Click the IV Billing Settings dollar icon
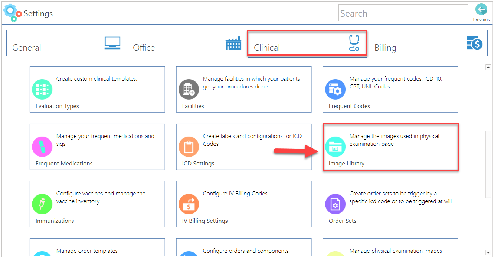The image size is (494, 258). [x=189, y=204]
